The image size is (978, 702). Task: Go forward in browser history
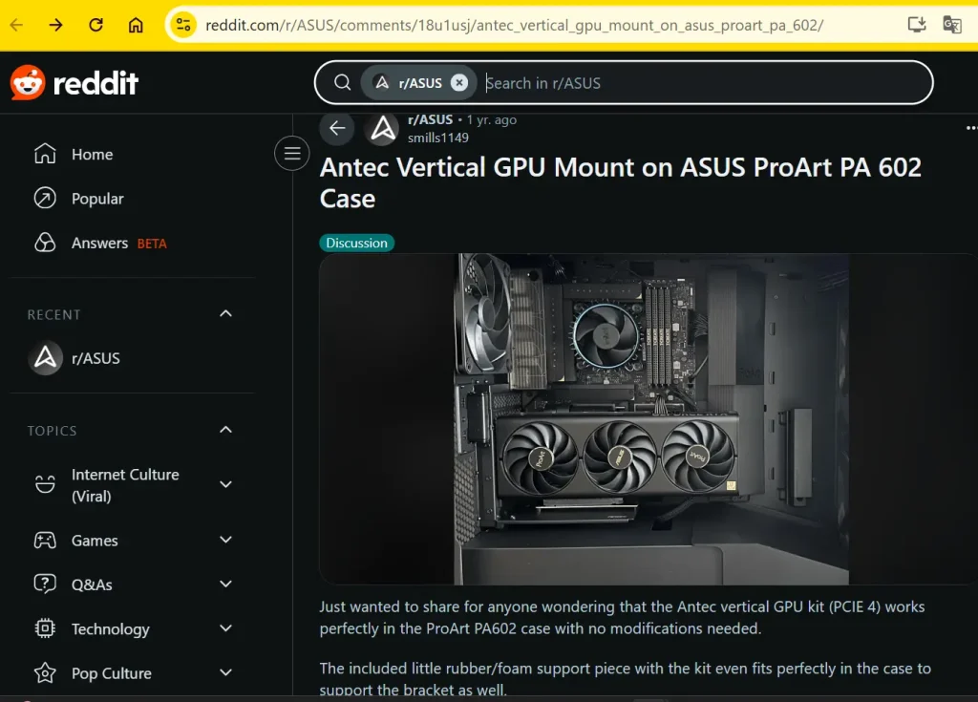56,25
